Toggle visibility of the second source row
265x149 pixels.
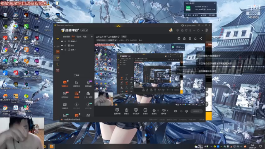[62, 46]
